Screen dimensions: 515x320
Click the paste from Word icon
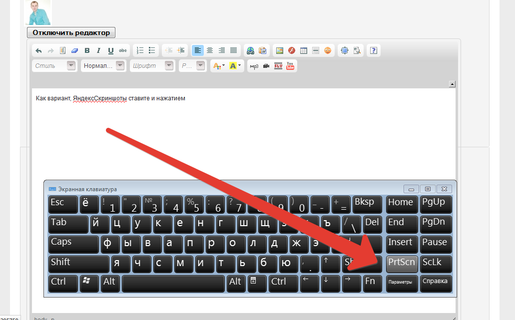[x=262, y=50]
